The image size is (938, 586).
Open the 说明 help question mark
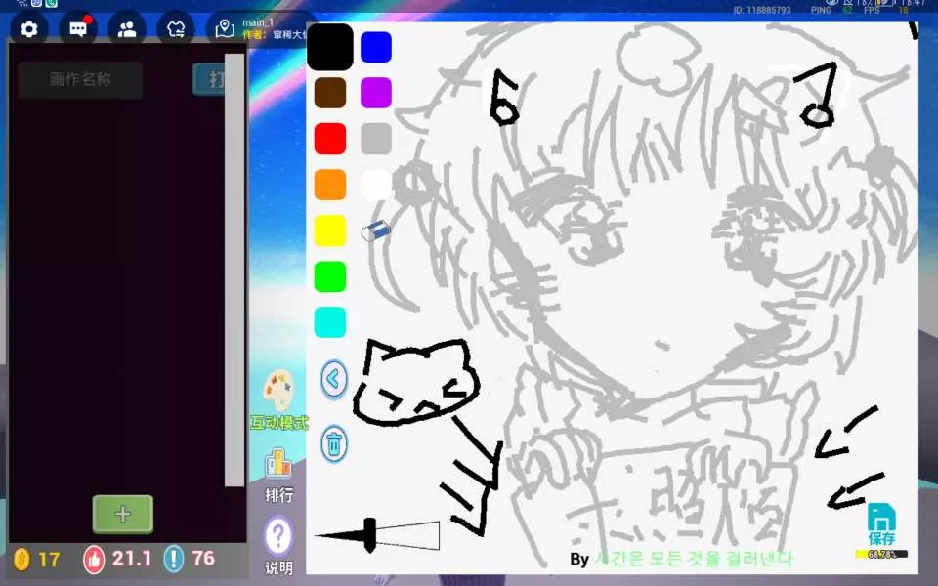click(x=278, y=544)
